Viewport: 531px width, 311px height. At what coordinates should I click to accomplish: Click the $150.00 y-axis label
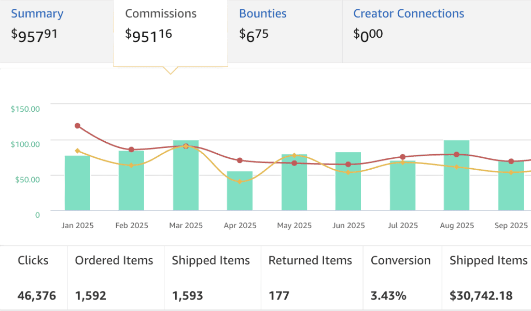24,109
